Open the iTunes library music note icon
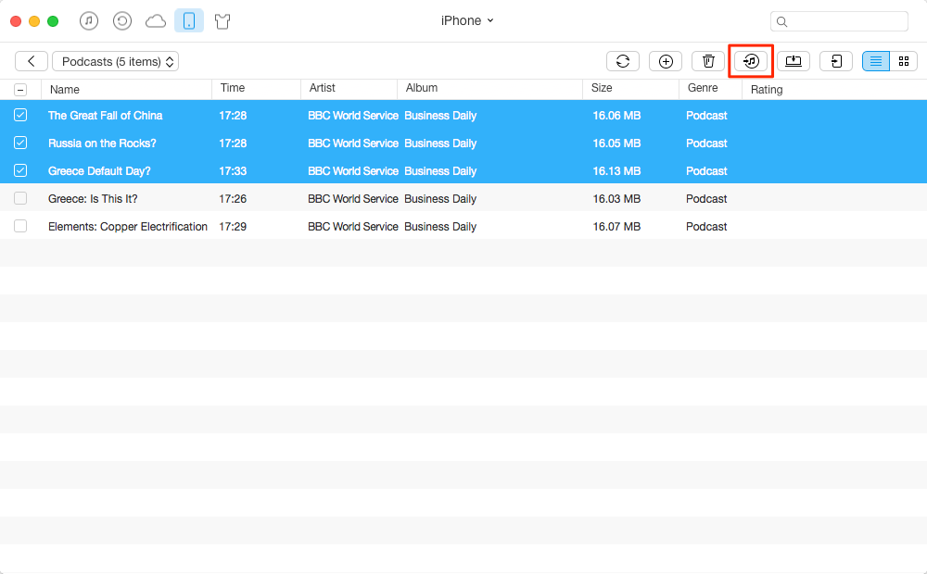Screen dimensions: 927x574 tap(89, 21)
